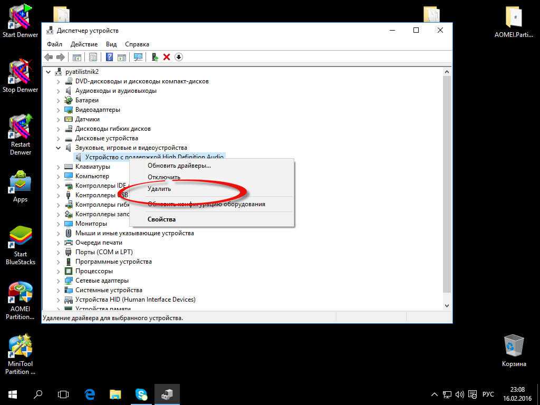Click the scan for hardware changes monitor icon
The height and width of the screenshot is (405, 540).
pos(138,57)
